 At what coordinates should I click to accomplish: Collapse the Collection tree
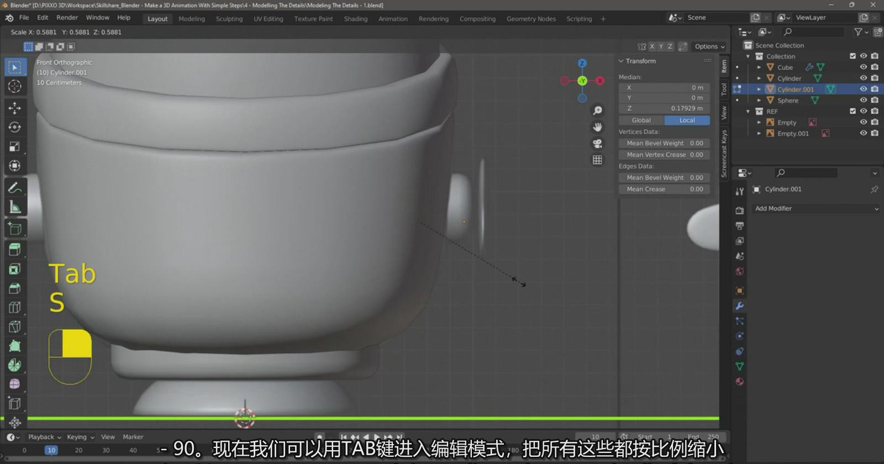748,56
